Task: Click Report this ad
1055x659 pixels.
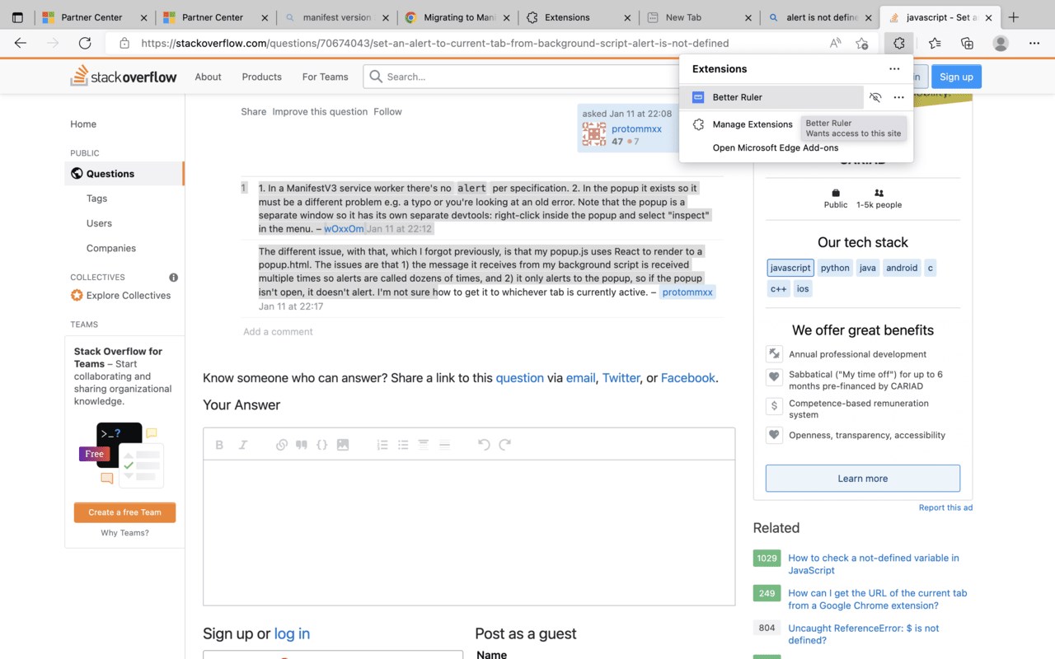Action: pos(945,507)
